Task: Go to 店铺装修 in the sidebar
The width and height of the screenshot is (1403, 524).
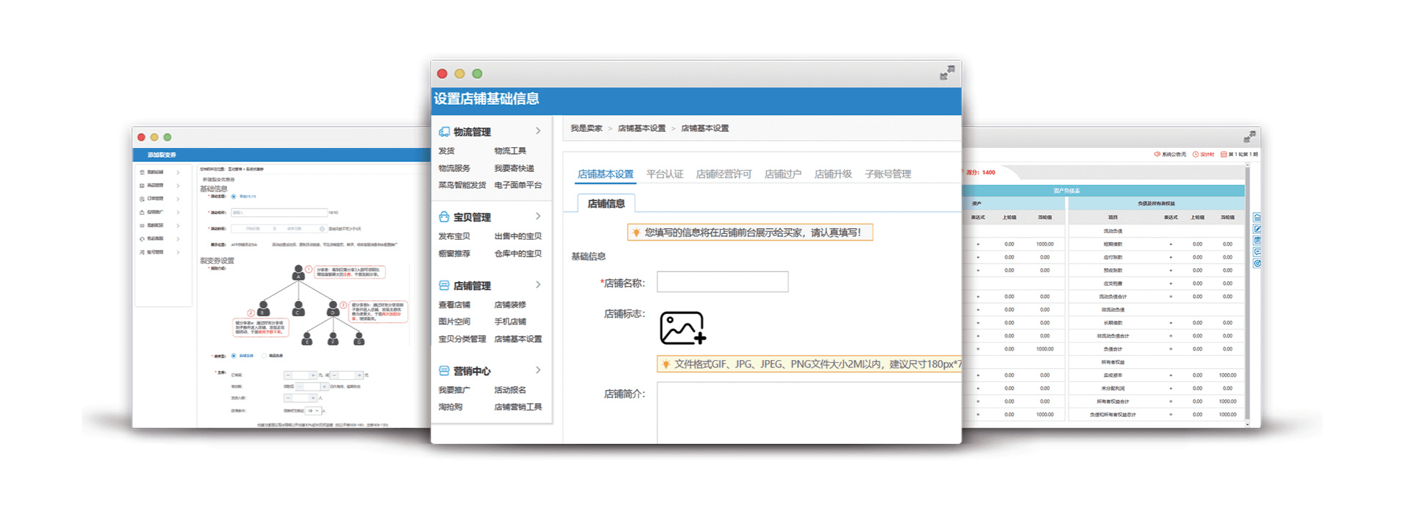Action: pyautogui.click(x=510, y=305)
